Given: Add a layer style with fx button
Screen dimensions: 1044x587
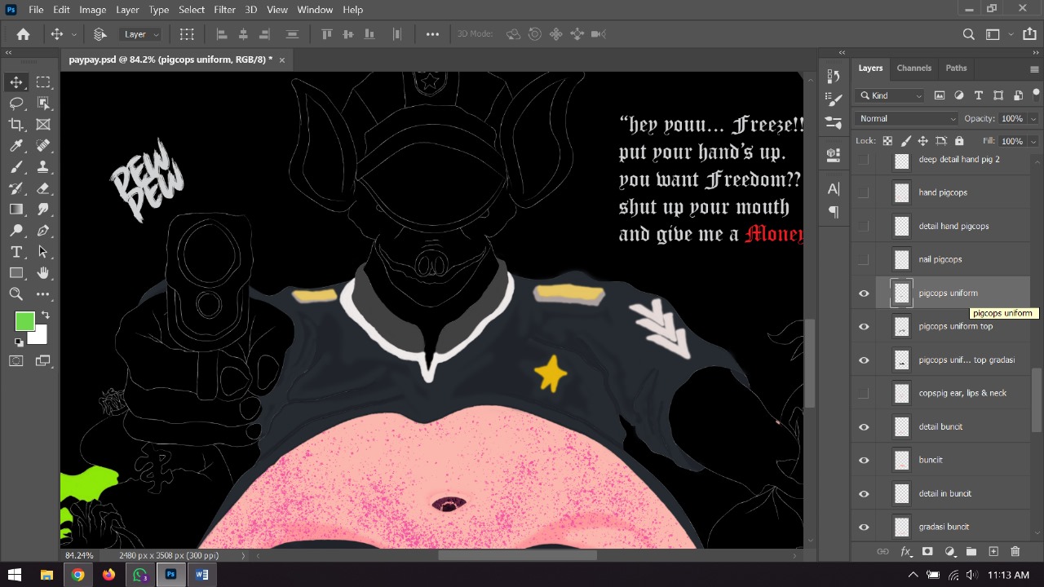Looking at the screenshot, I should 905,552.
